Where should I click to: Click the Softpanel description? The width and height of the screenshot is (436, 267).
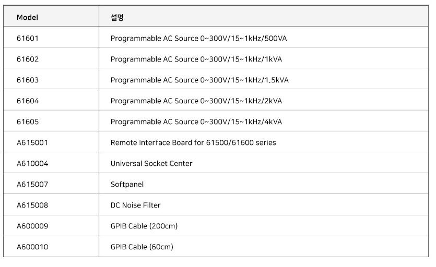(127, 185)
